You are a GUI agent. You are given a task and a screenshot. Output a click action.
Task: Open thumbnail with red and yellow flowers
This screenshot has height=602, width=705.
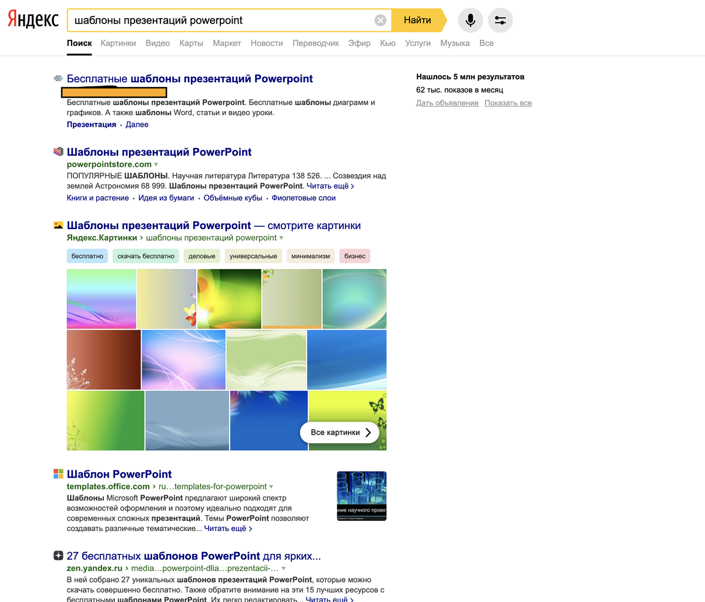click(167, 299)
